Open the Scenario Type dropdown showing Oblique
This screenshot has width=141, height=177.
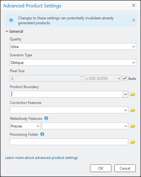(73, 62)
